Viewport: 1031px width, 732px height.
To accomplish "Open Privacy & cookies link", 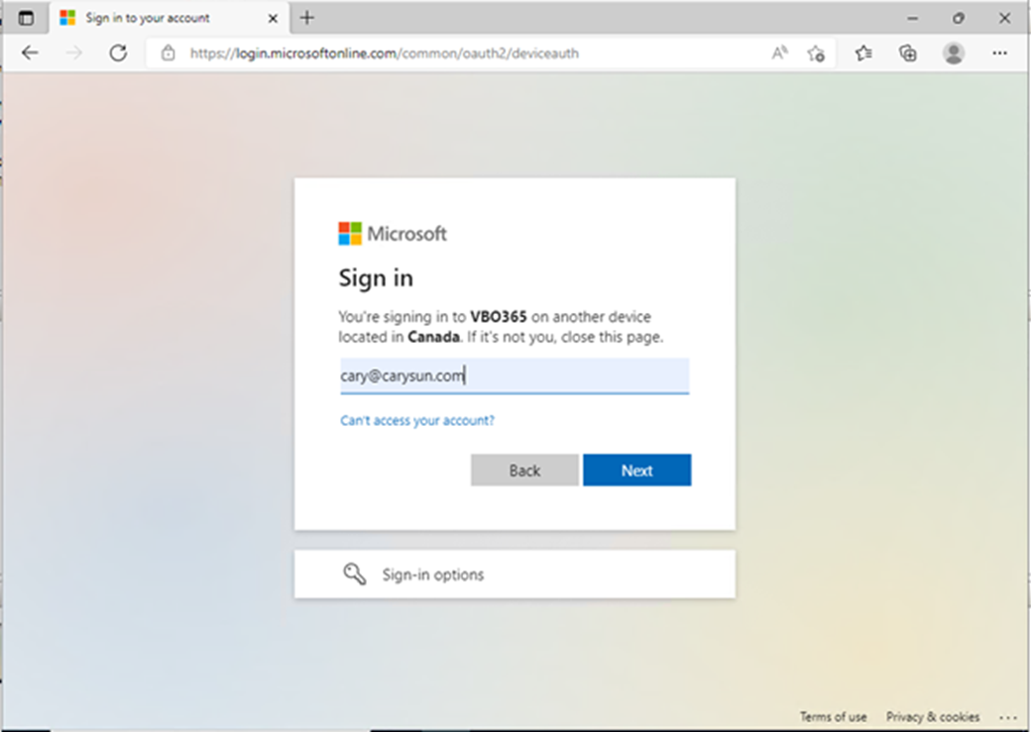I will click(933, 716).
